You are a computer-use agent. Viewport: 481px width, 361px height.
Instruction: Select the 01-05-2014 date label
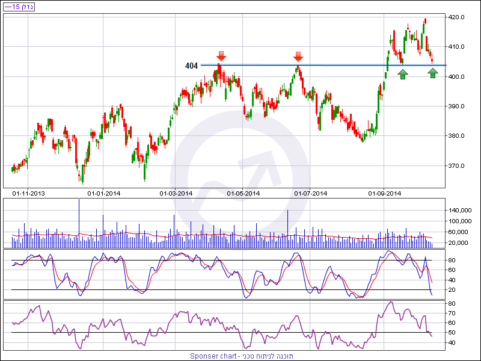[244, 193]
